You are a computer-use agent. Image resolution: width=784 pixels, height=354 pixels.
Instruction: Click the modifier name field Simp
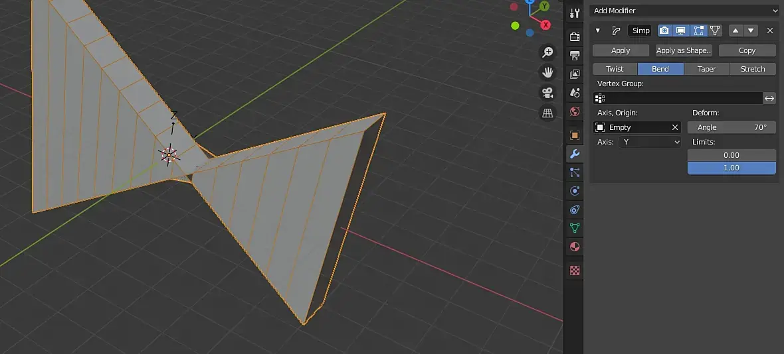click(x=640, y=30)
